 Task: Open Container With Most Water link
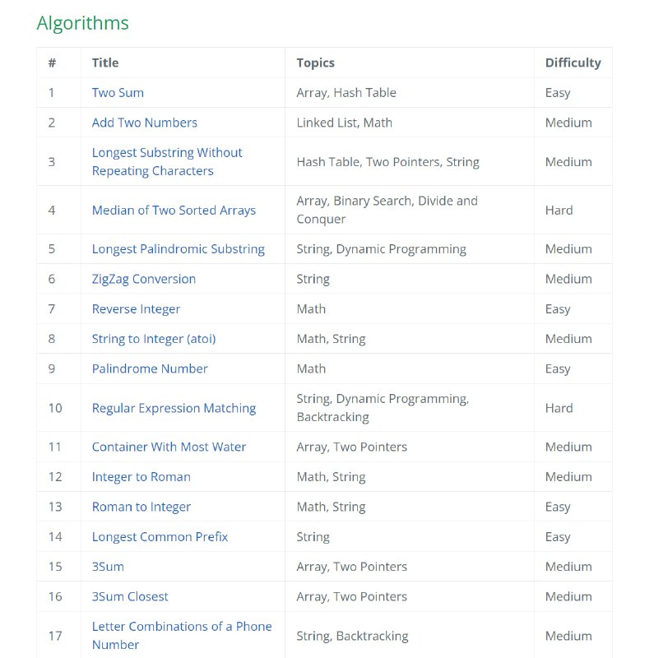point(169,447)
